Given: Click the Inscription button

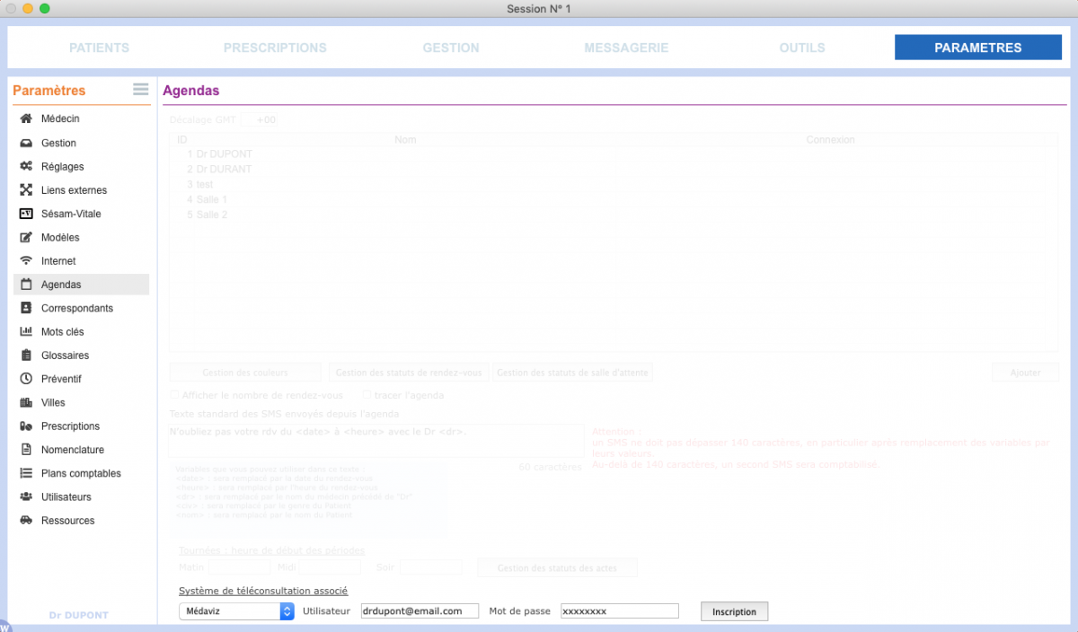Looking at the screenshot, I should click(734, 611).
